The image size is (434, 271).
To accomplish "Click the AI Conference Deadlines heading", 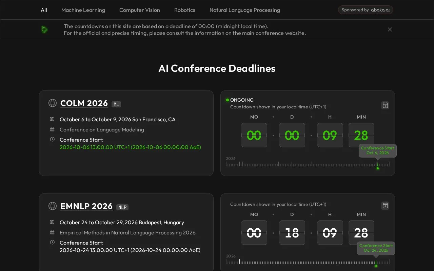I will (217, 68).
